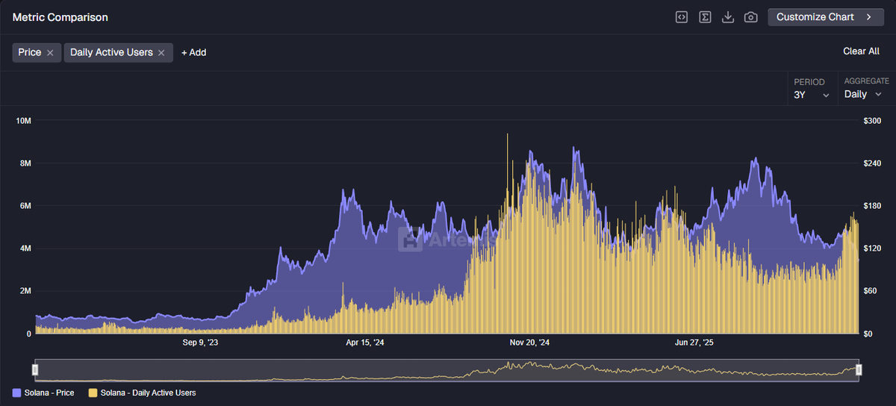Click the $60 right axis value
The height and width of the screenshot is (406, 896).
[871, 291]
